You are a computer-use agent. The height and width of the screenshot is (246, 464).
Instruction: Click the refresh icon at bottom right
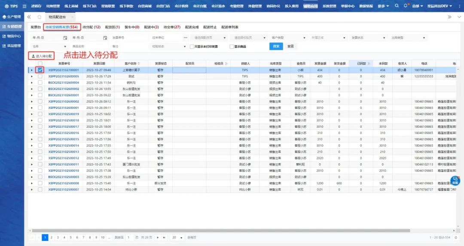point(455,237)
